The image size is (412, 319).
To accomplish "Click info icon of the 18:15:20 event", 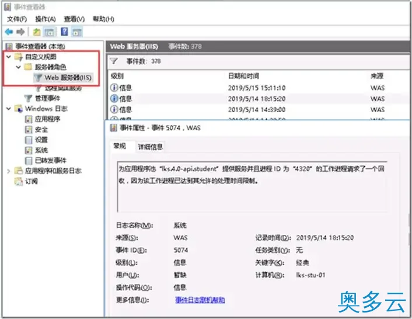I will (x=114, y=98).
